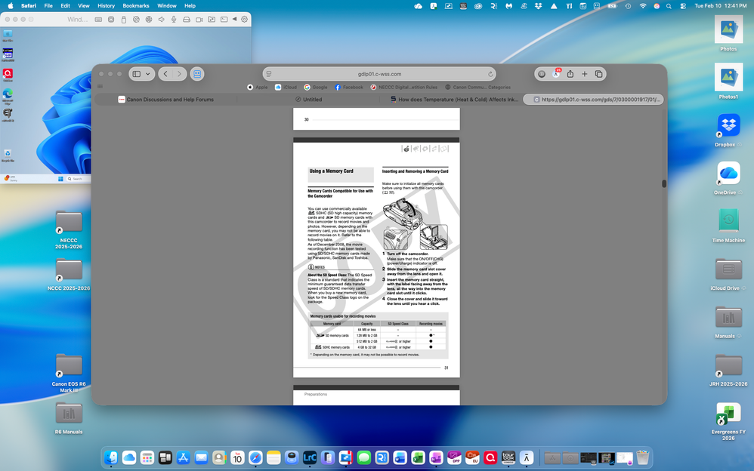Image resolution: width=754 pixels, height=471 pixels.
Task: Open the sidebar options dropdown arrow
Action: click(x=147, y=74)
